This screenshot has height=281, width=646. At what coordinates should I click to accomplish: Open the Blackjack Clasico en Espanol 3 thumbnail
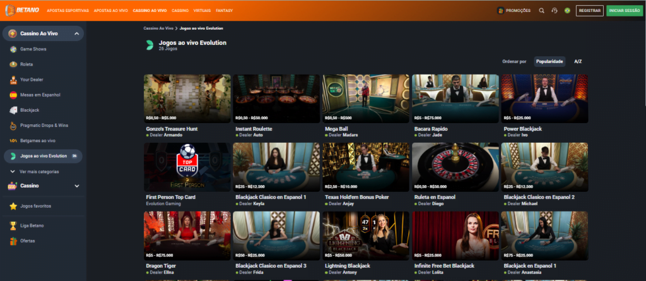click(276, 236)
